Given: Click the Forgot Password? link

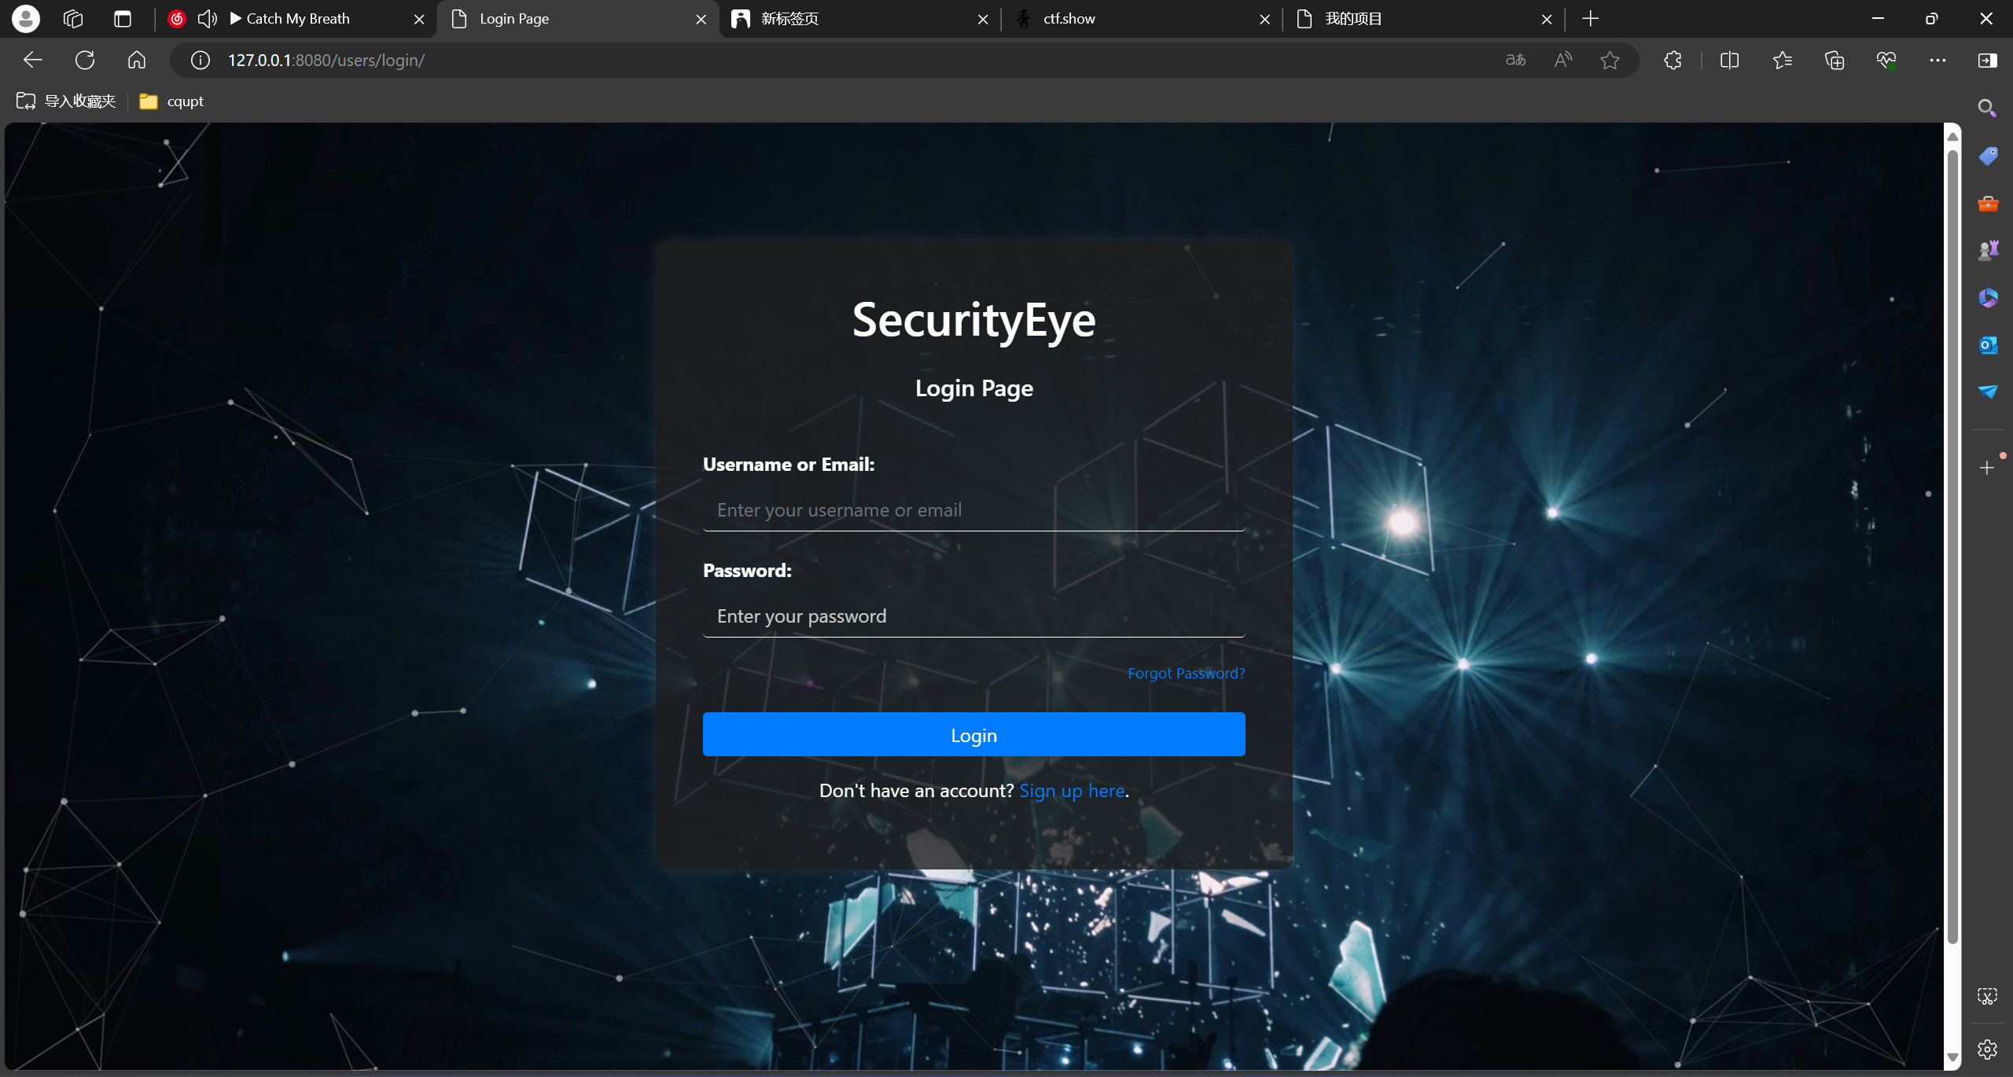Looking at the screenshot, I should (1186, 674).
